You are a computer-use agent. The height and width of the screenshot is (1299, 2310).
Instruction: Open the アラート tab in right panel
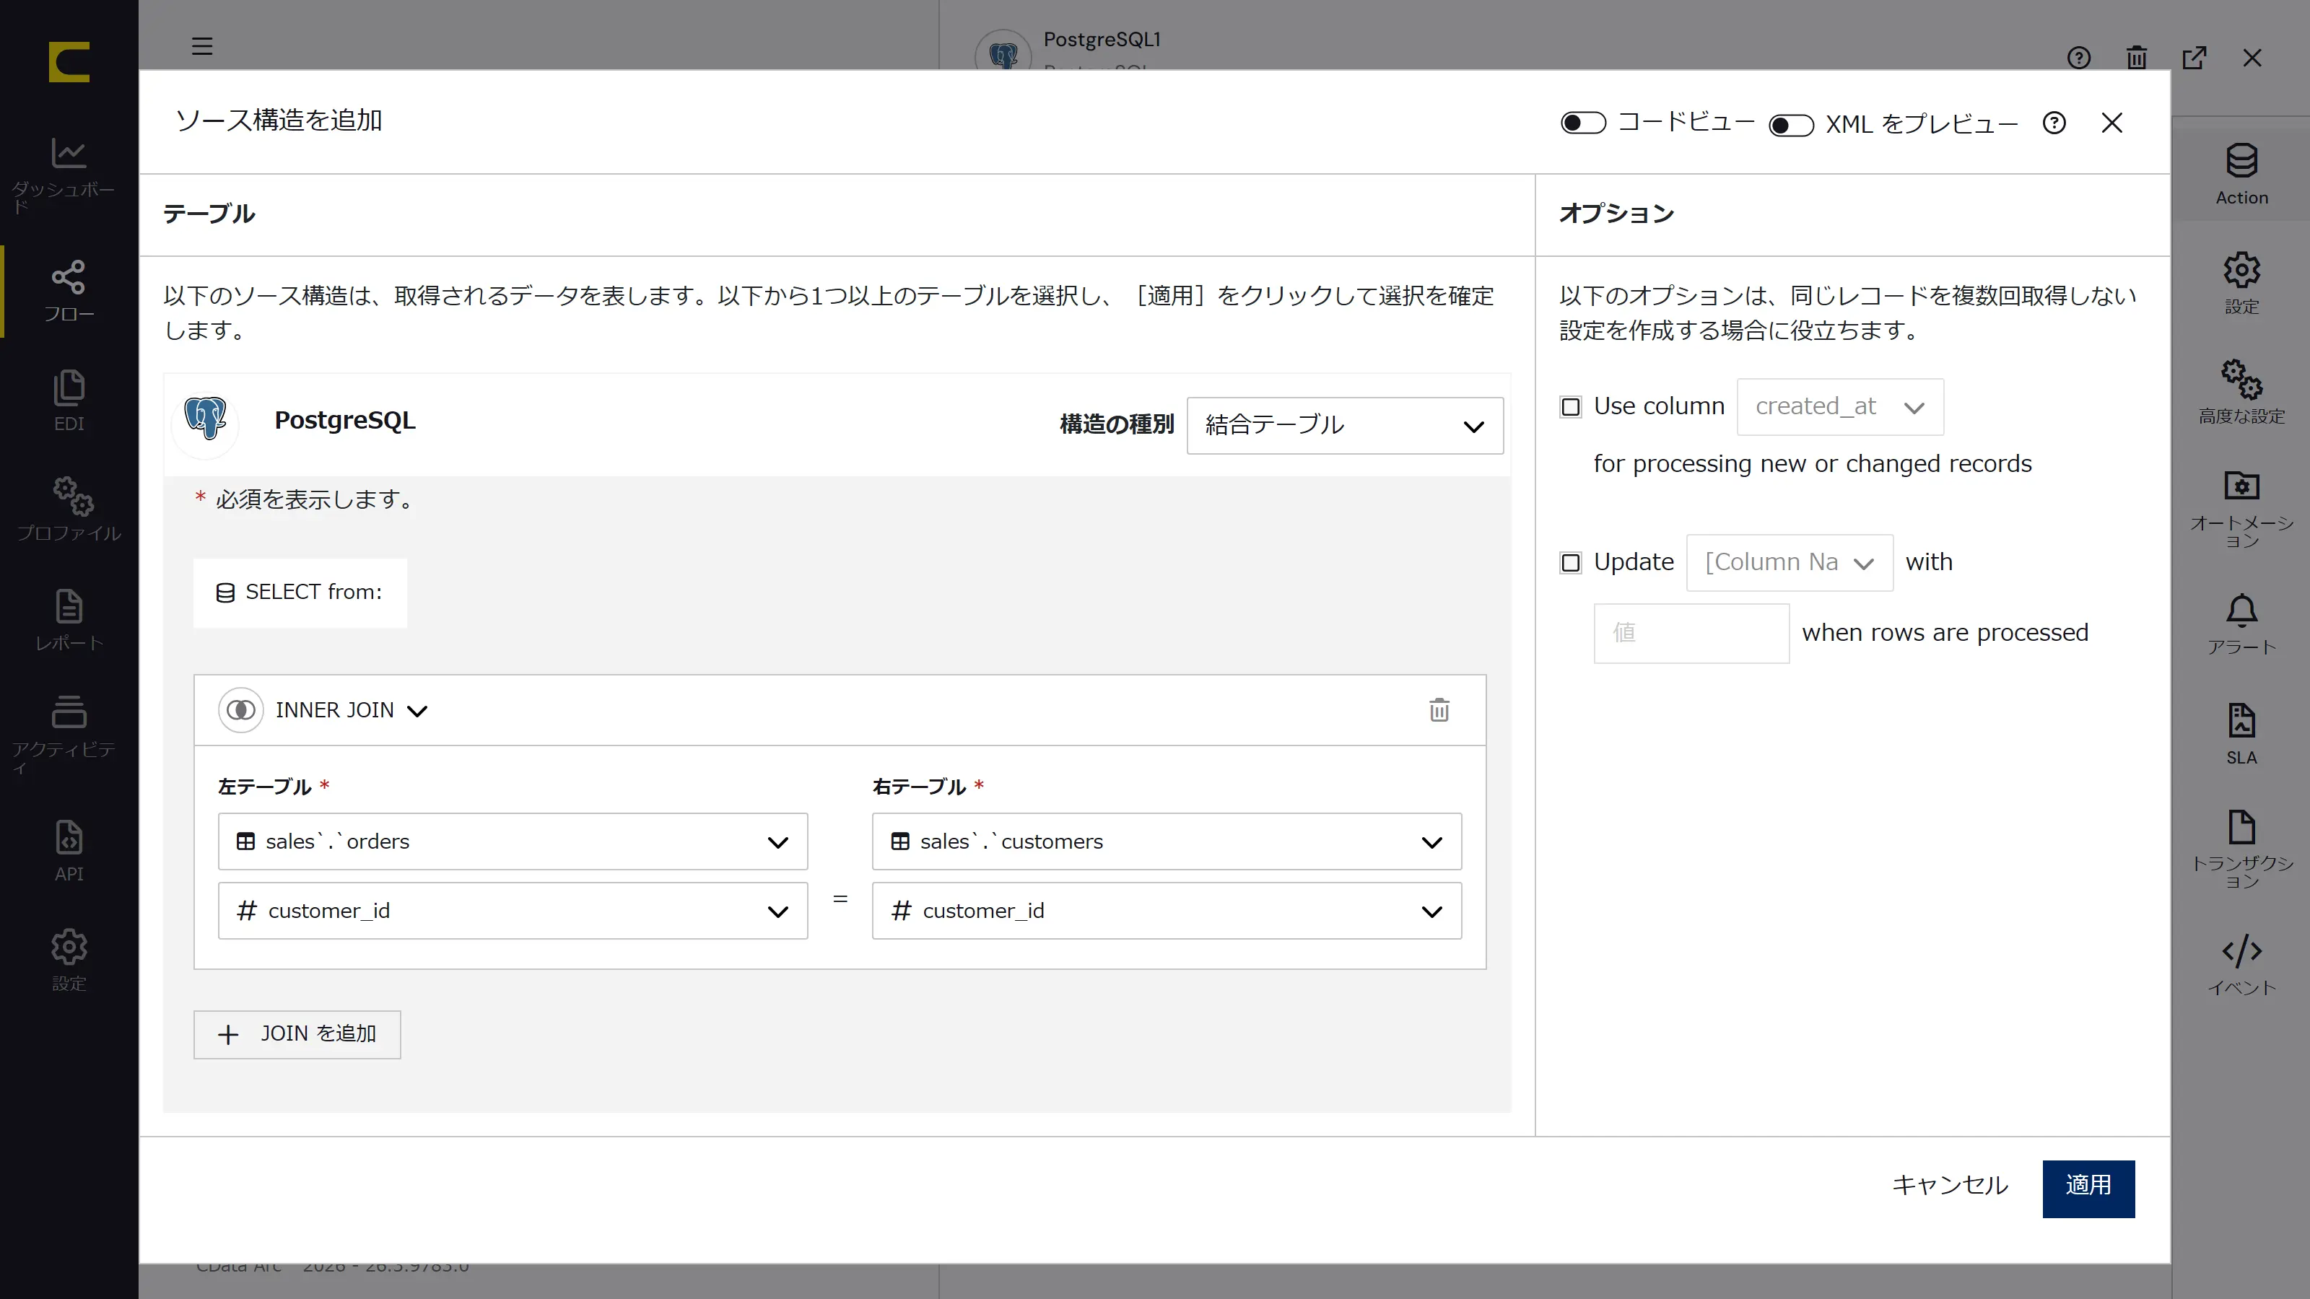pos(2242,625)
